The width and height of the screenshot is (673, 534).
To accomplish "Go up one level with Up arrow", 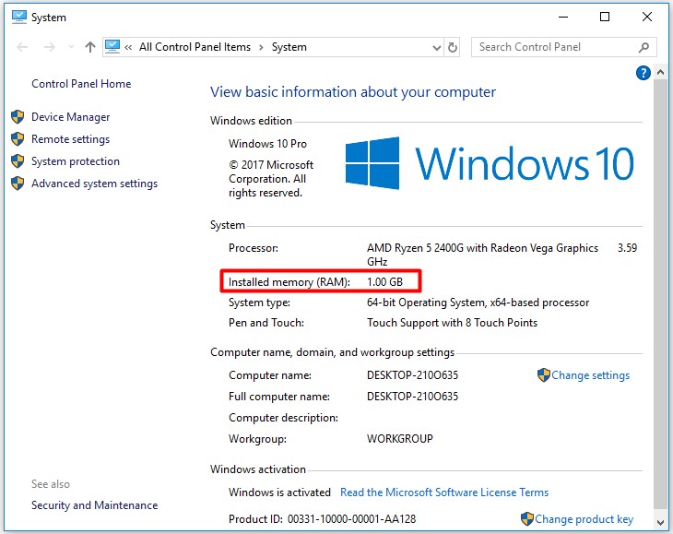I will pos(90,47).
